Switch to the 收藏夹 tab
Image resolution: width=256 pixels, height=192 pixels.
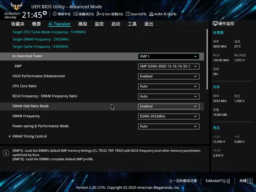[18, 24]
